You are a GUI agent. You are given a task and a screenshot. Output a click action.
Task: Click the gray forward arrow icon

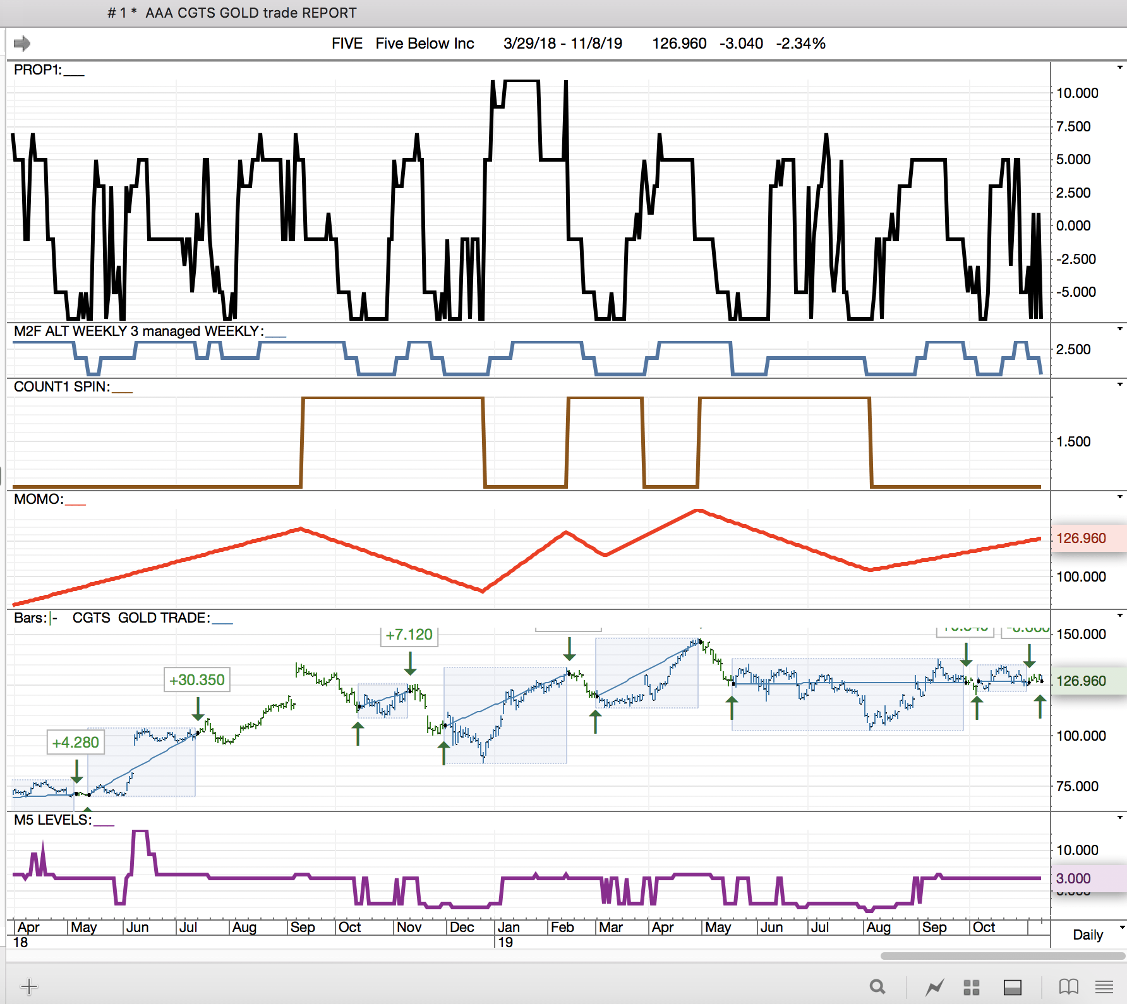pos(22,44)
